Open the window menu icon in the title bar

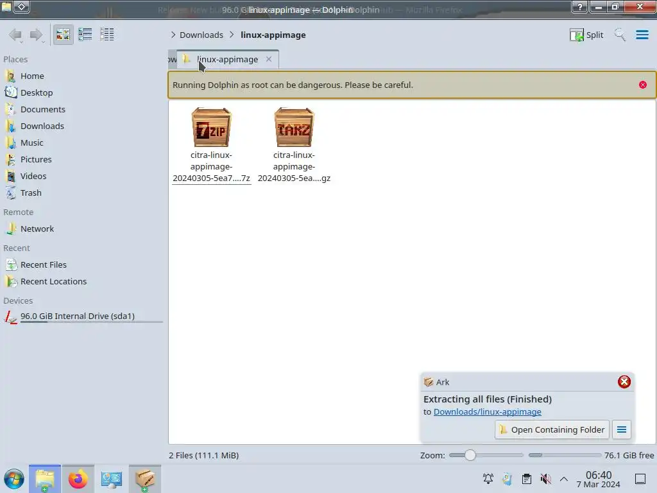coord(6,6)
